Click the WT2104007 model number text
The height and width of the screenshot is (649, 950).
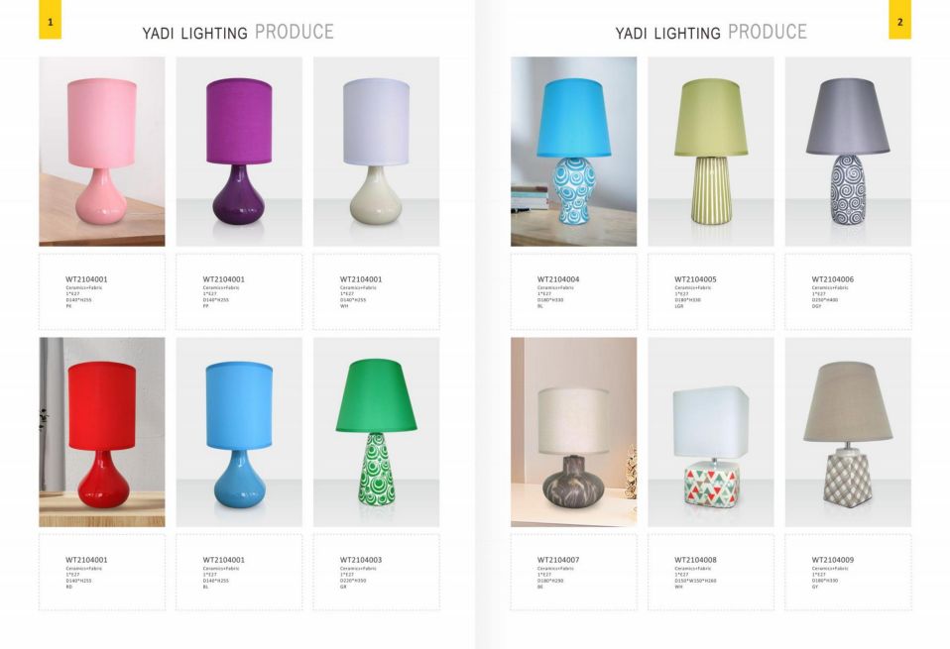(x=558, y=560)
